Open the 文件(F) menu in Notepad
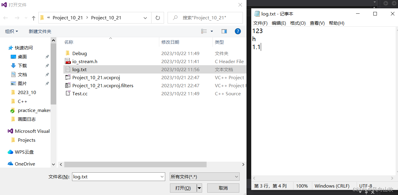This screenshot has width=398, height=195. click(x=260, y=23)
